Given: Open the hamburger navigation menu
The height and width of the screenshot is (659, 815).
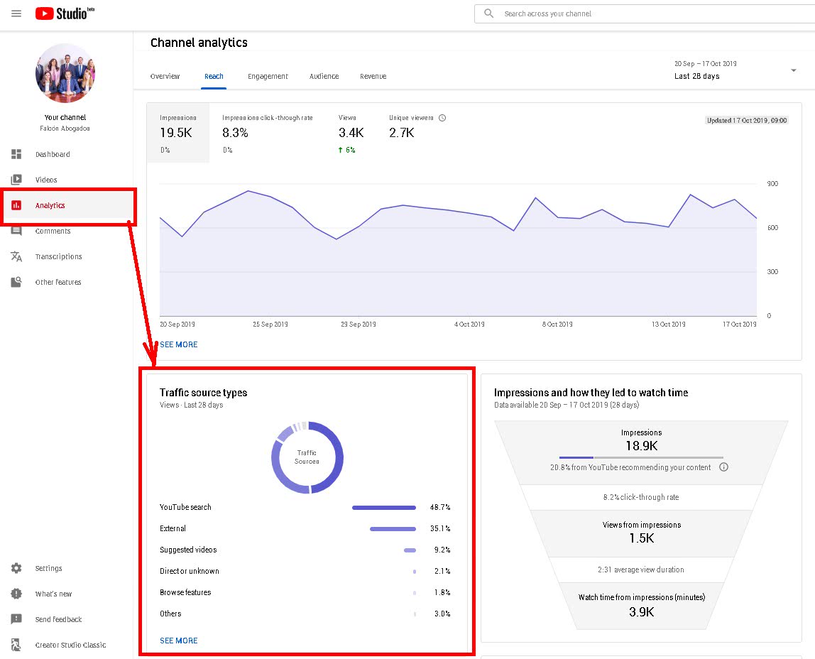Looking at the screenshot, I should point(16,13).
